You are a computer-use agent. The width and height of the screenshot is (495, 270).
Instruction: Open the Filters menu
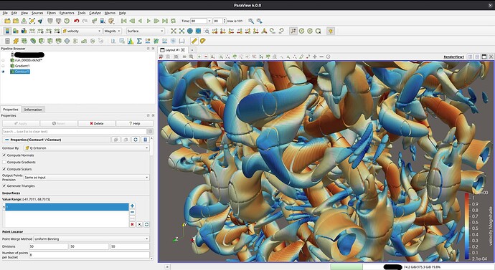[x=51, y=13]
